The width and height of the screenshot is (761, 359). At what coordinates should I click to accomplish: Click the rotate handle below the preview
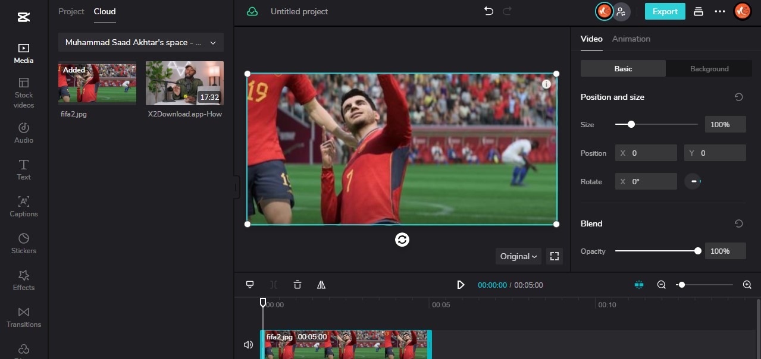402,240
